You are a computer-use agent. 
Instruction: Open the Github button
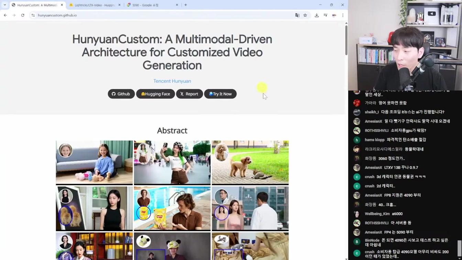coord(121,94)
